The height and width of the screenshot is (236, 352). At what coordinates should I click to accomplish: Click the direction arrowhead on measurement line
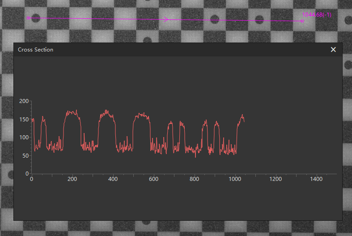point(166,20)
